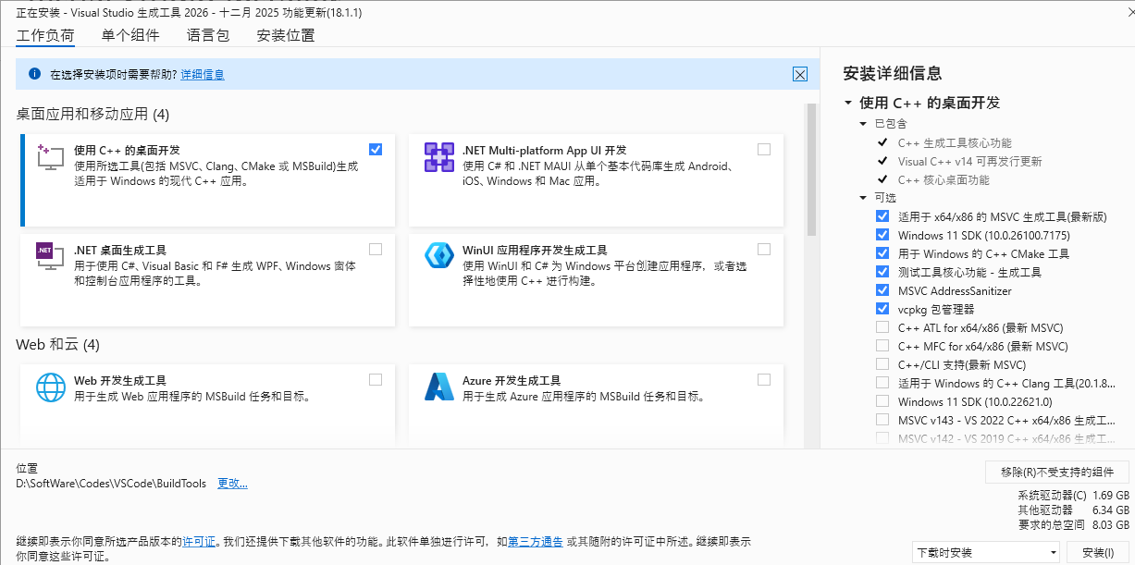Switch to the 语言包 tab
The width and height of the screenshot is (1135, 565).
click(208, 36)
